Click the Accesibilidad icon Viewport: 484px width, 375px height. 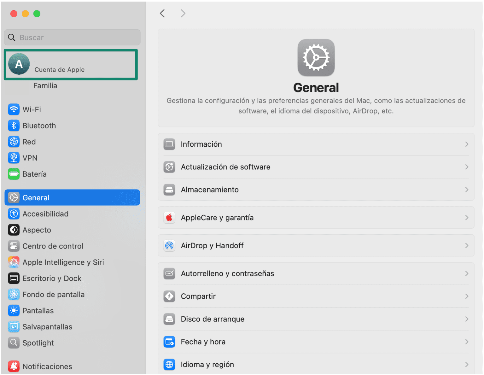14,214
